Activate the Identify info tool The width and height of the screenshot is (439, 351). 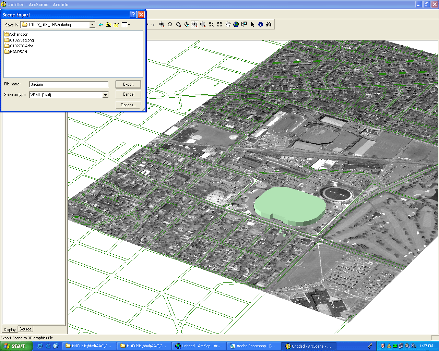pyautogui.click(x=261, y=24)
